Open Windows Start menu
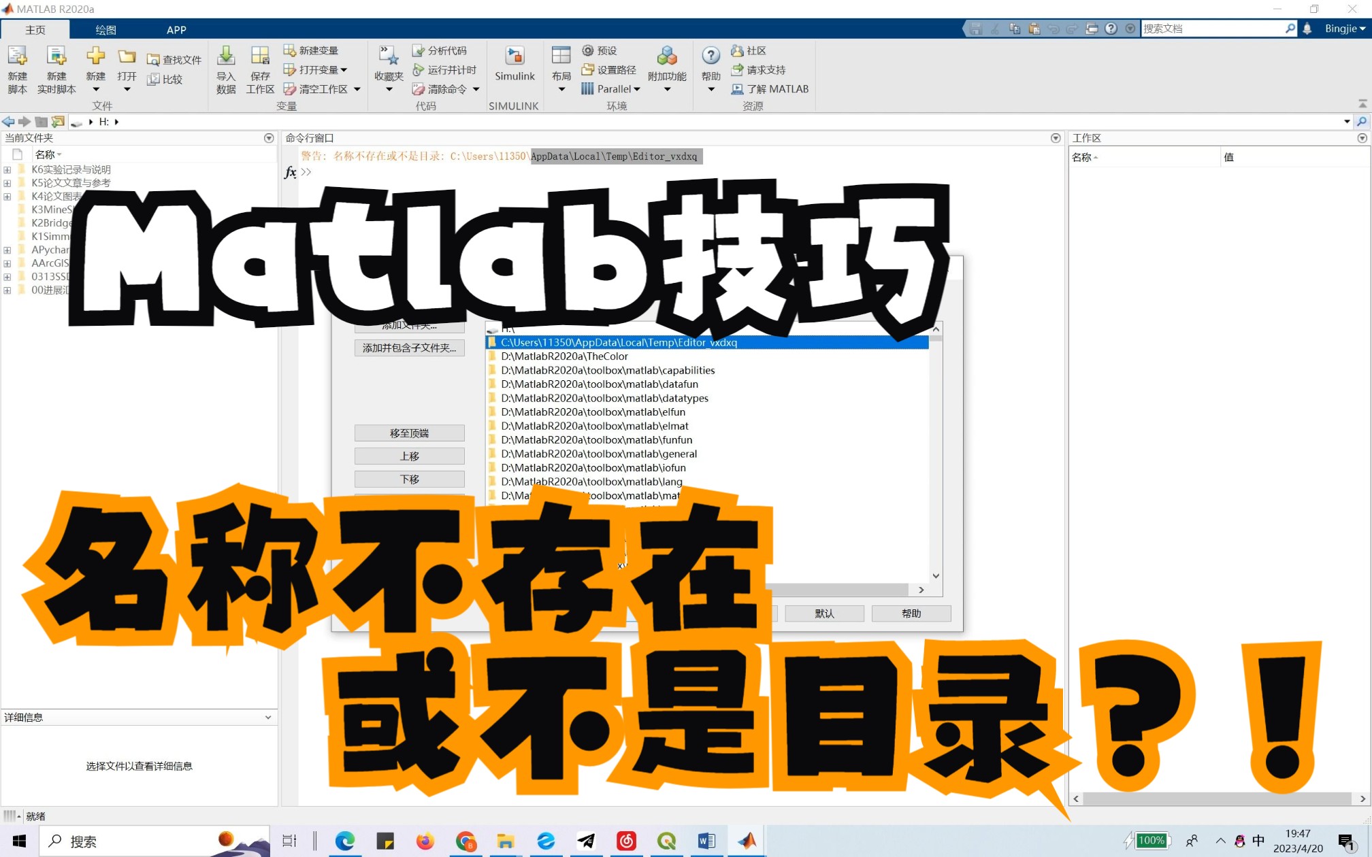The width and height of the screenshot is (1372, 857). click(x=19, y=841)
